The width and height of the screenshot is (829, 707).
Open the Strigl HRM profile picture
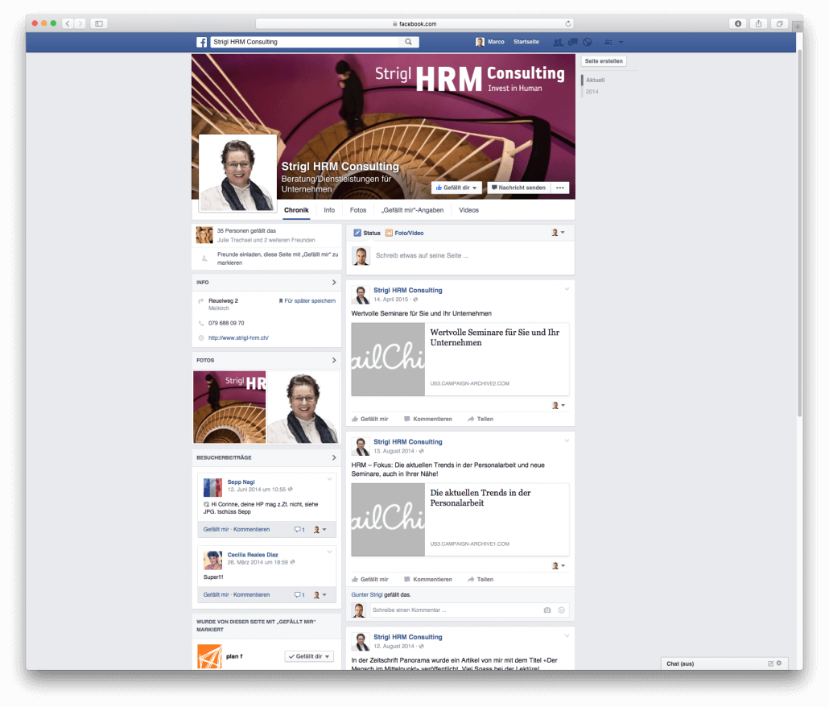click(237, 173)
